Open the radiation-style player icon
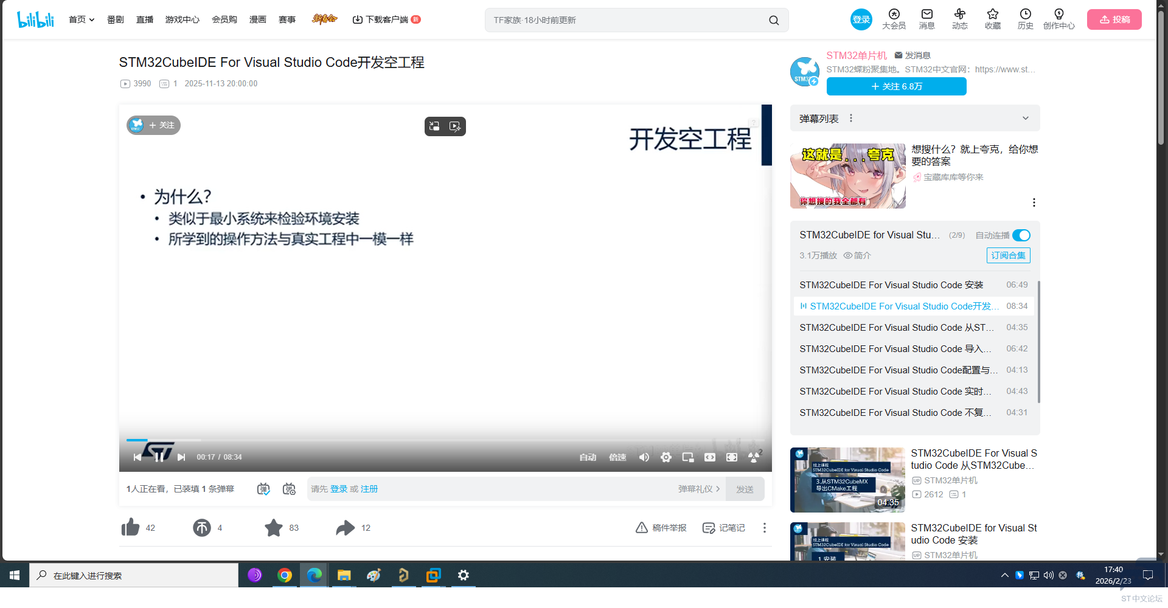The image size is (1168, 608). coord(754,457)
